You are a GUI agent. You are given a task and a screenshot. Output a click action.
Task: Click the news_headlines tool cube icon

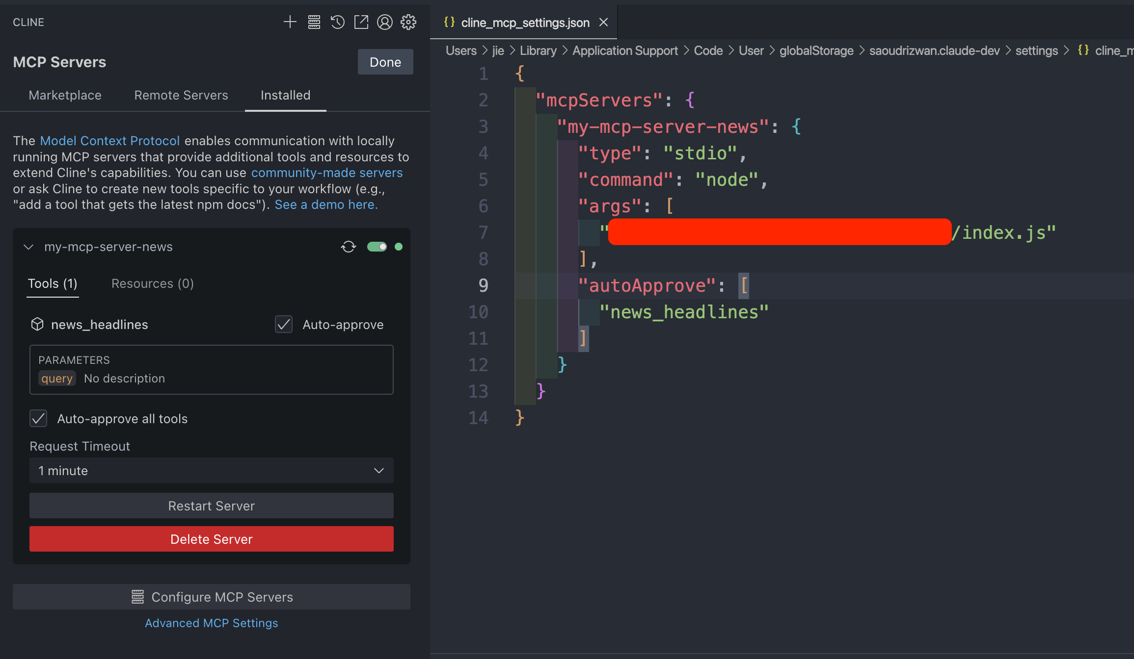[x=37, y=324]
